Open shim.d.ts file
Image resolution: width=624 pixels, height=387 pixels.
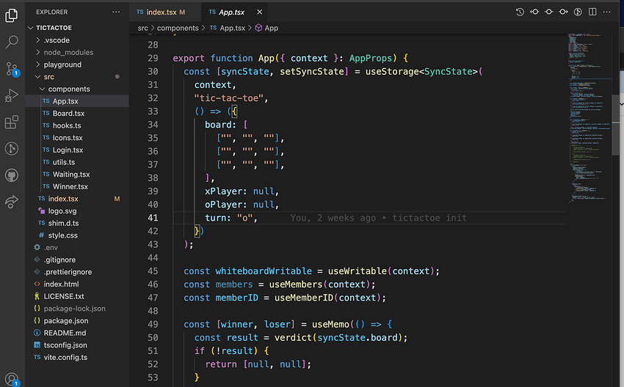pyautogui.click(x=77, y=223)
